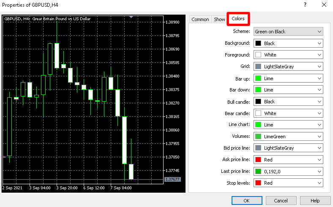Screen dimensions: 333x207
Task: Open the Last price line dropdown arrow
Action: pyautogui.click(x=319, y=172)
